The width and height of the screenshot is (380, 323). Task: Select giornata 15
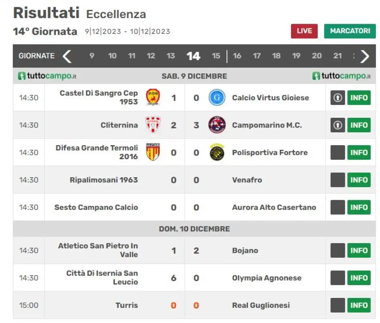(216, 56)
